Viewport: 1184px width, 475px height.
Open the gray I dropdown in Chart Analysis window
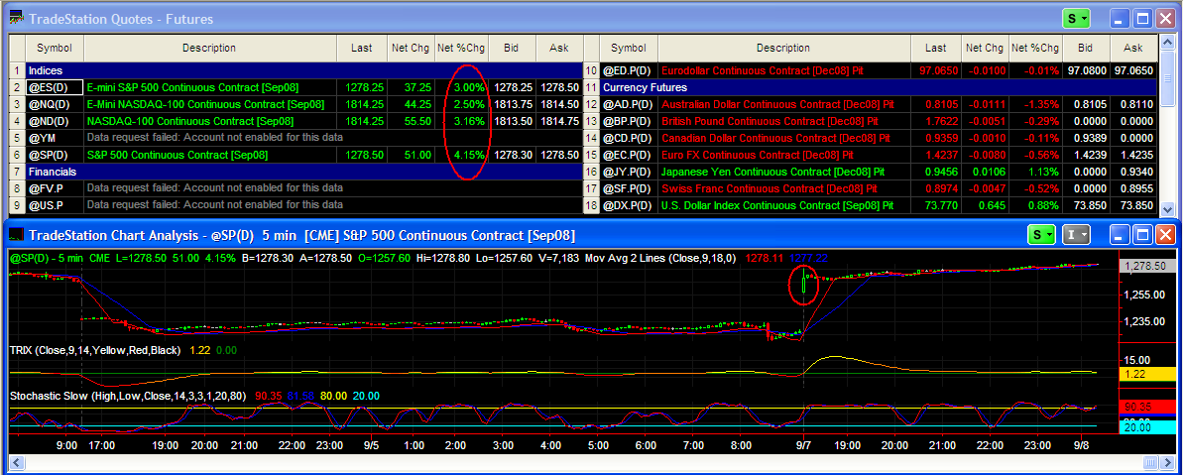coord(1076,236)
